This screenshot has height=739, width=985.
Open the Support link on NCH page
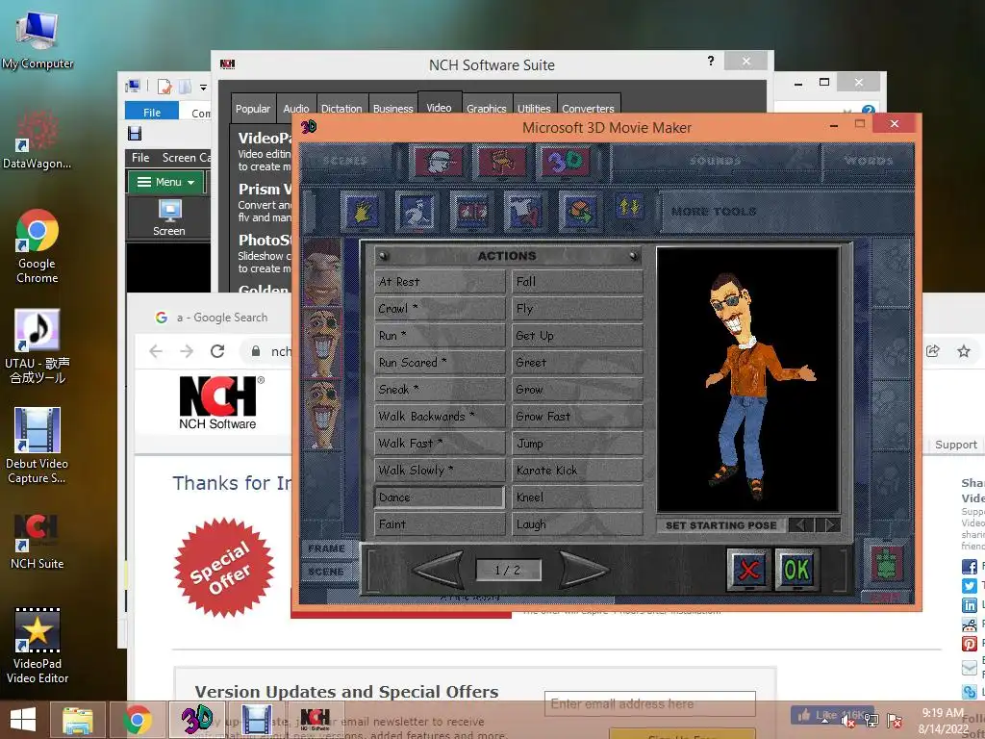tap(955, 445)
